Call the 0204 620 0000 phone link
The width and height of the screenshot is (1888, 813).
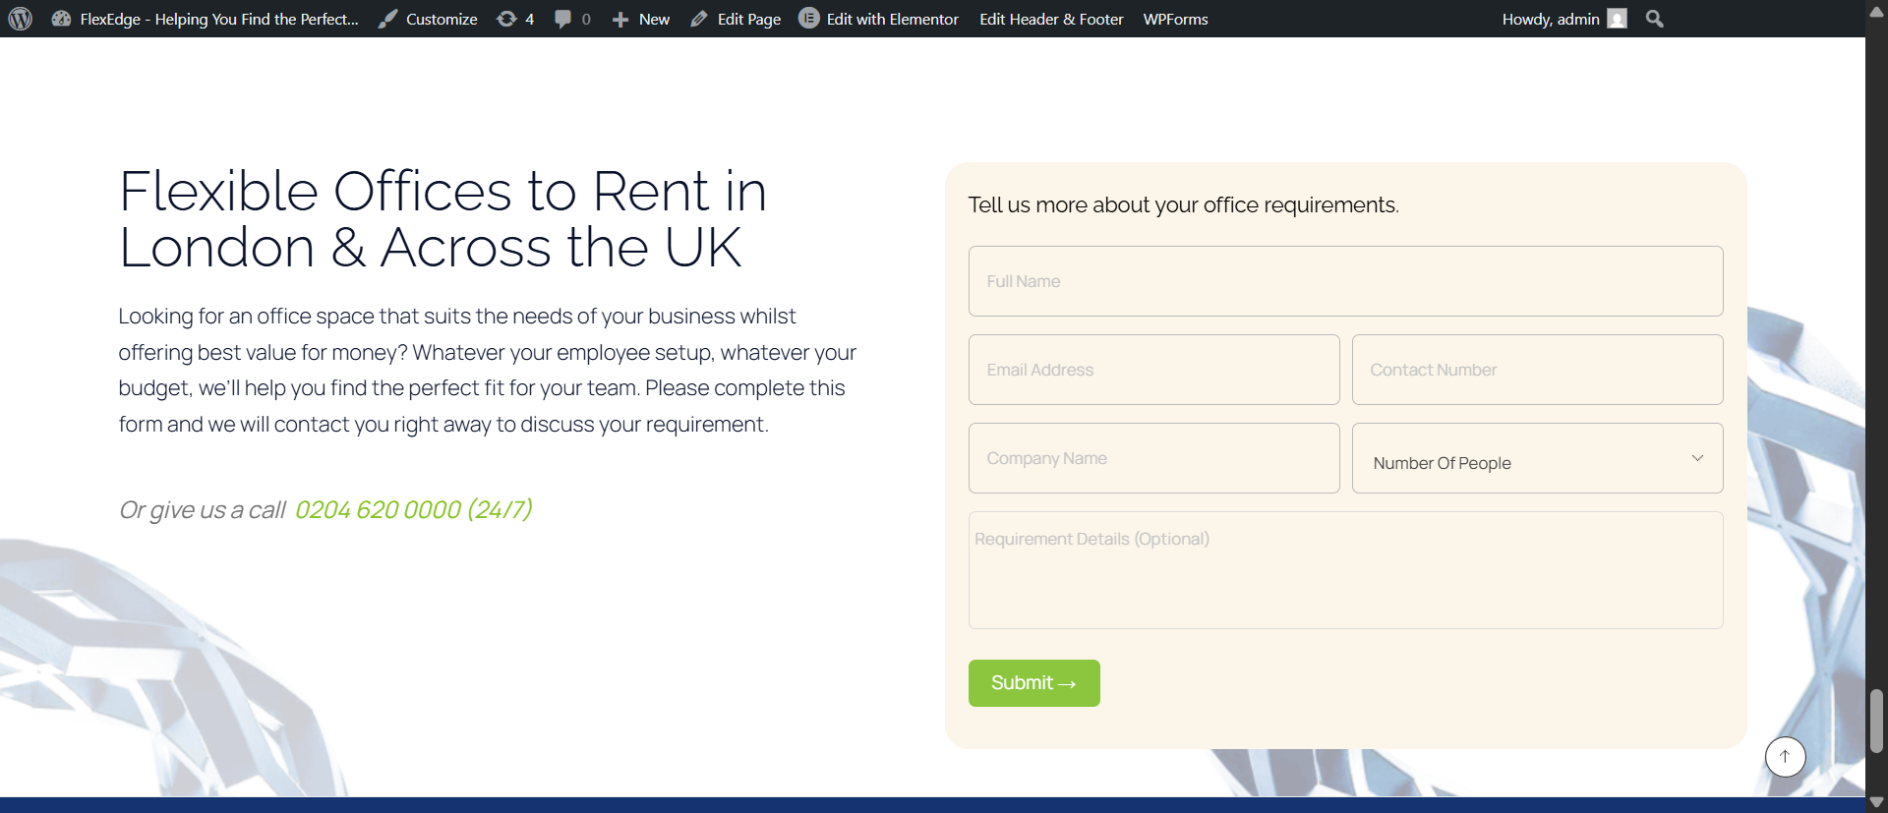pos(413,509)
